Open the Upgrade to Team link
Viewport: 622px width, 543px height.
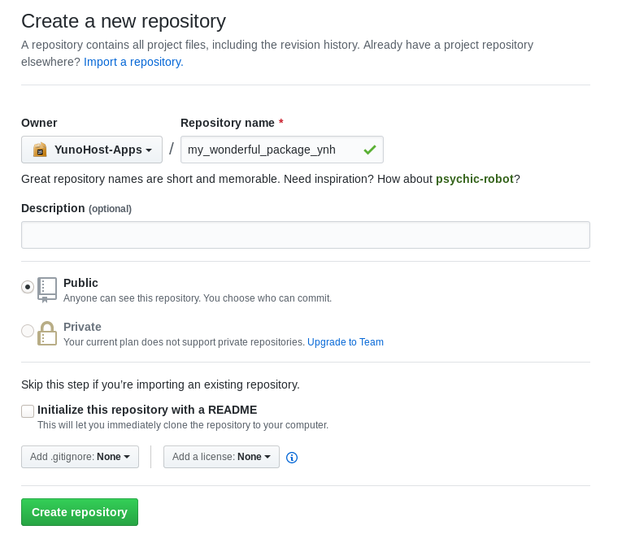tap(346, 342)
